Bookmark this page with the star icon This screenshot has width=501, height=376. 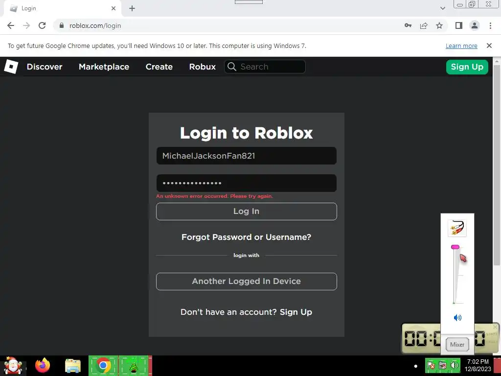coord(439,25)
